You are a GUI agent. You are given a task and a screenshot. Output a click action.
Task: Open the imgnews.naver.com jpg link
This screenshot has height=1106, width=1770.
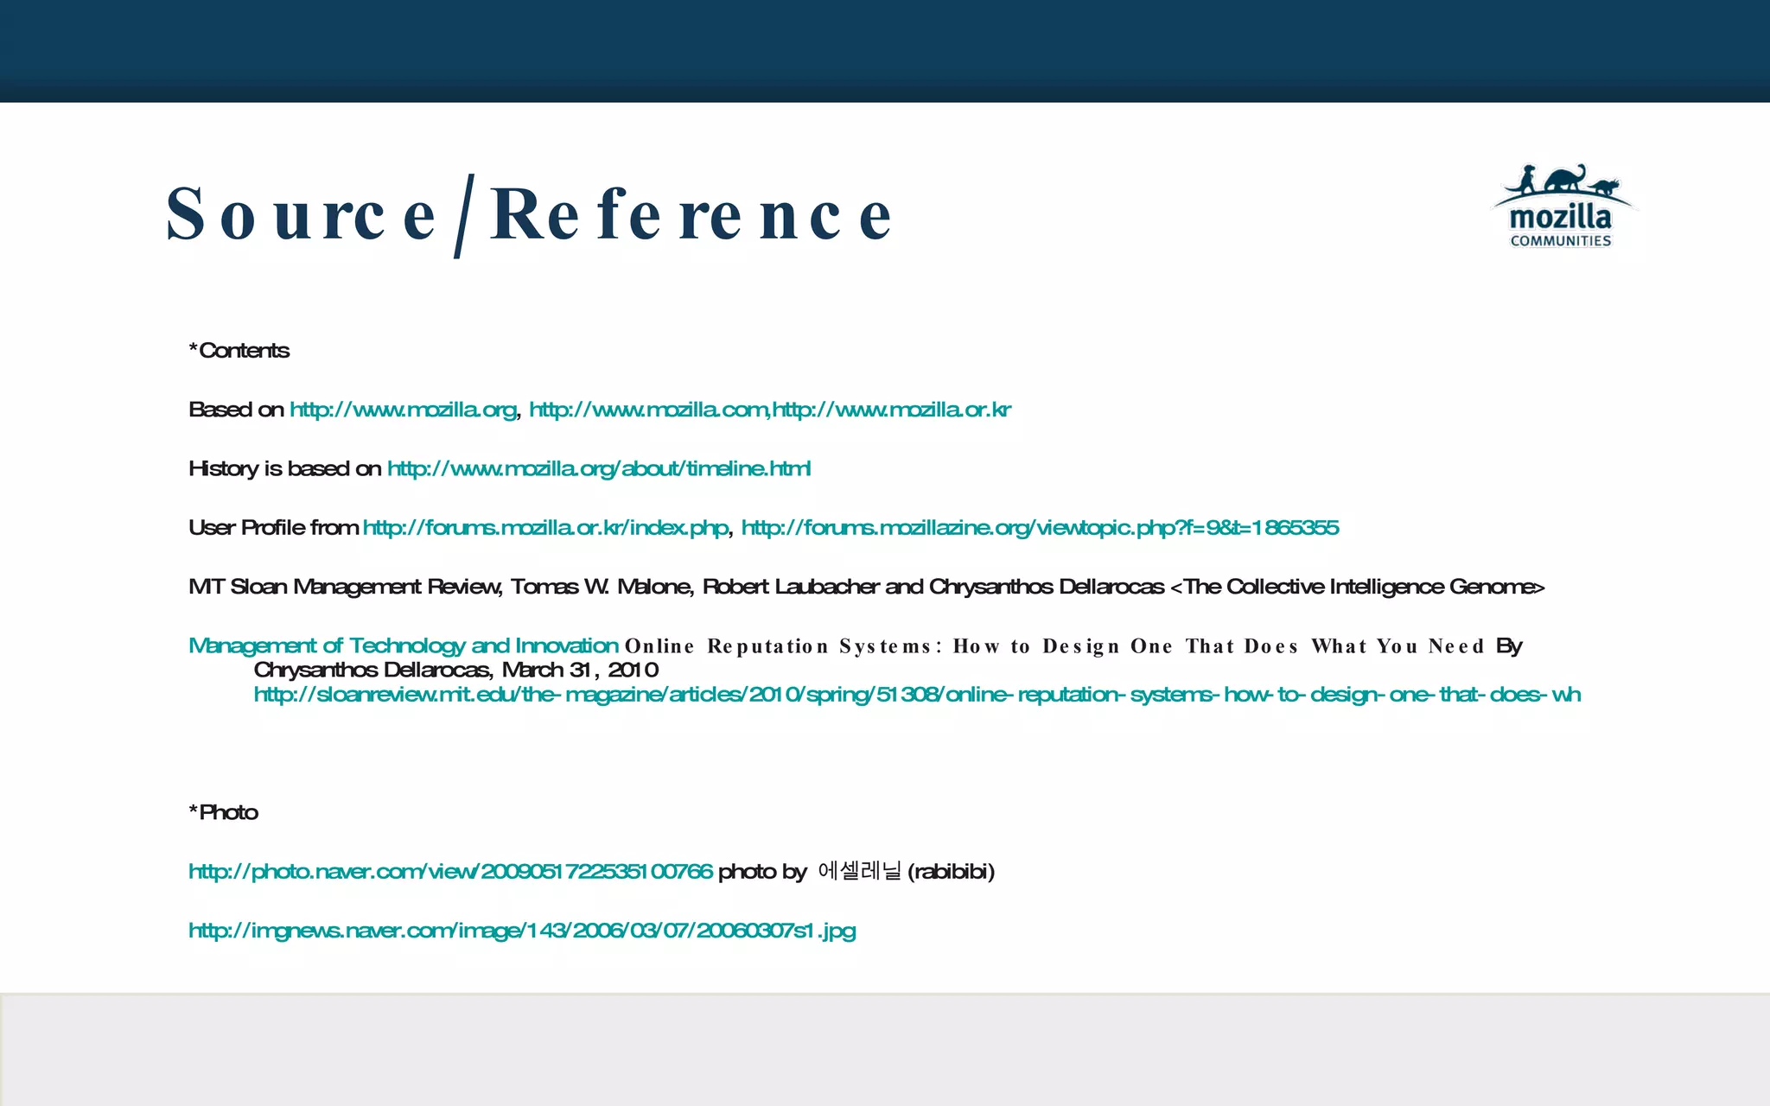(522, 931)
